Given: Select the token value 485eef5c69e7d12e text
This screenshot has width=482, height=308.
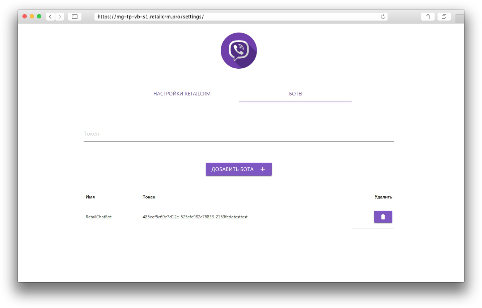Looking at the screenshot, I should point(195,217).
